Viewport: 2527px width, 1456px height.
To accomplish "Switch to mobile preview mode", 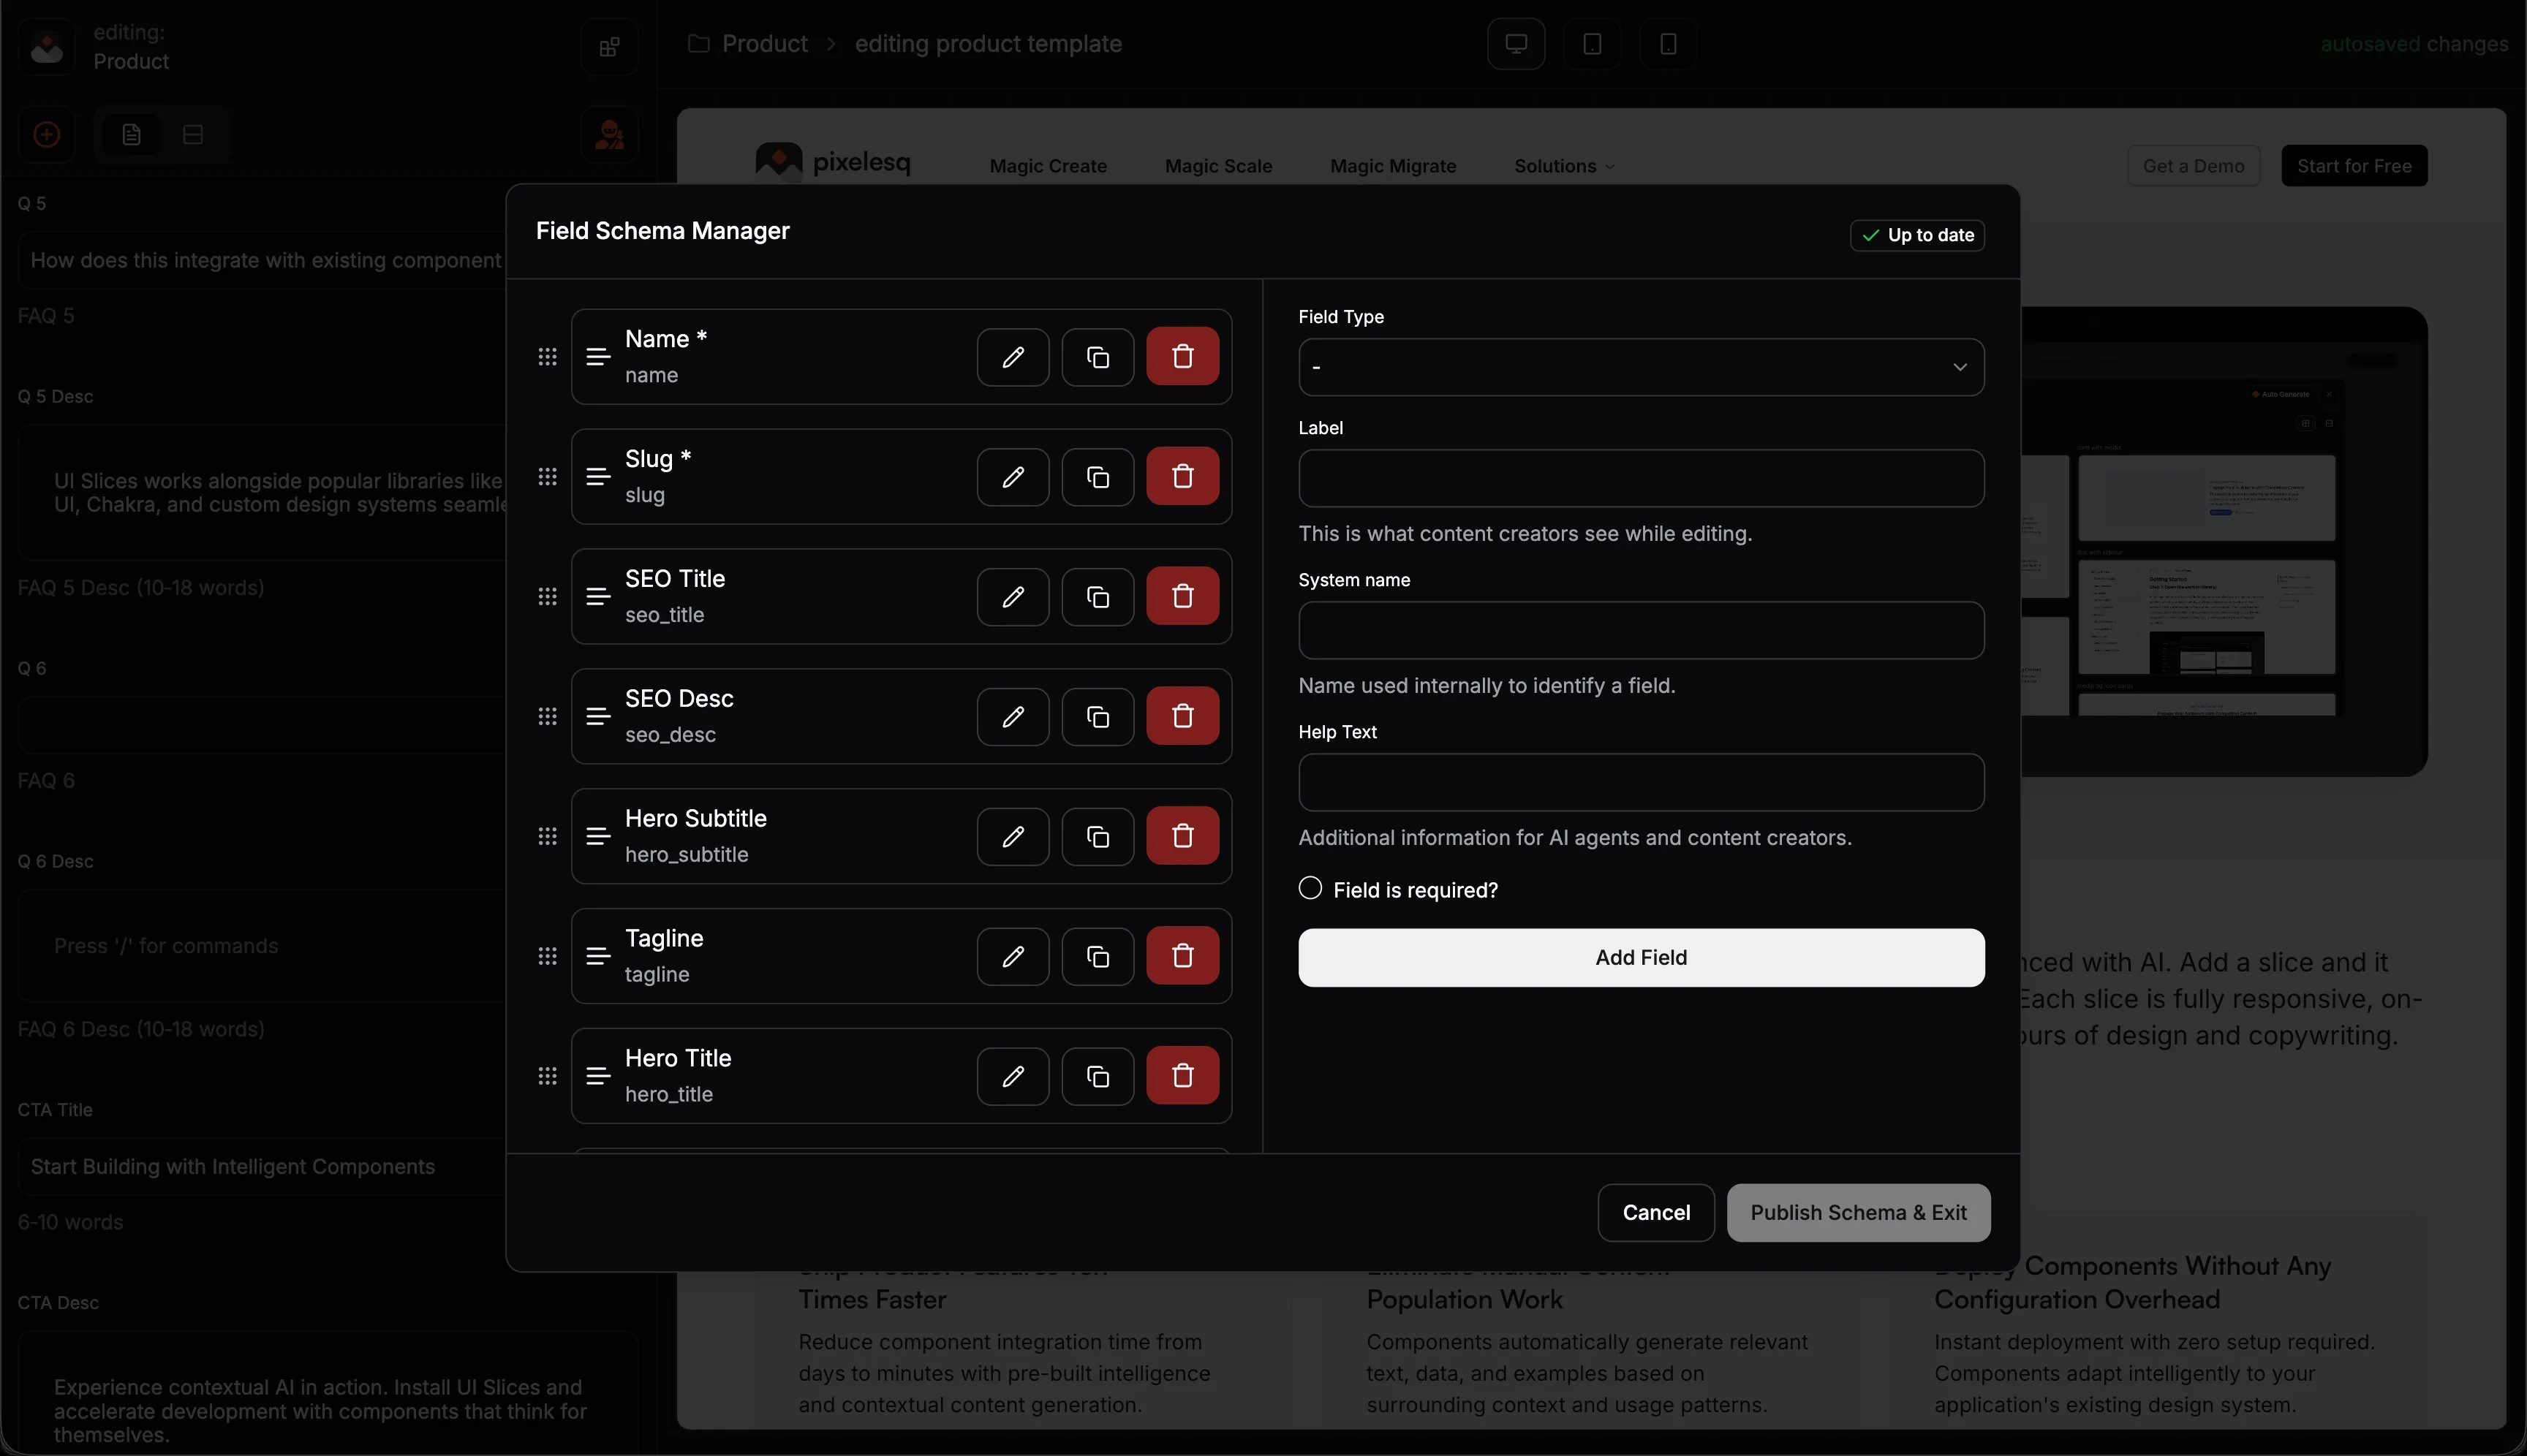I will pyautogui.click(x=1668, y=44).
